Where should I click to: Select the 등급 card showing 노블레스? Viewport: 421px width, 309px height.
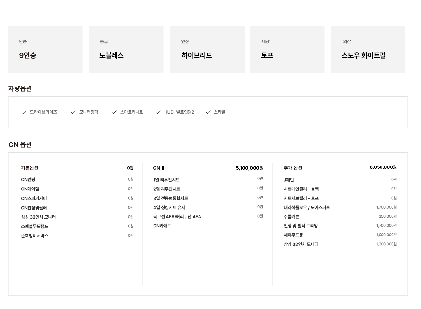(126, 49)
